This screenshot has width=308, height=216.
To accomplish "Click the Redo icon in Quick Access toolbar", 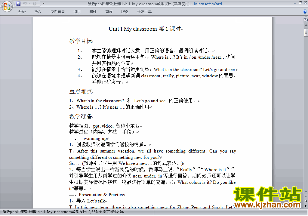I will [35, 4].
